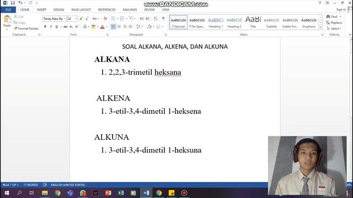
Task: Switch to REVIEW tab
Action: point(149,10)
